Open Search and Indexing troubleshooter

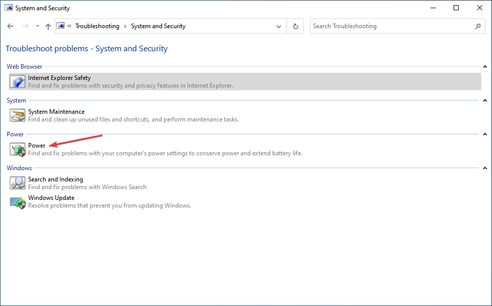[55, 179]
